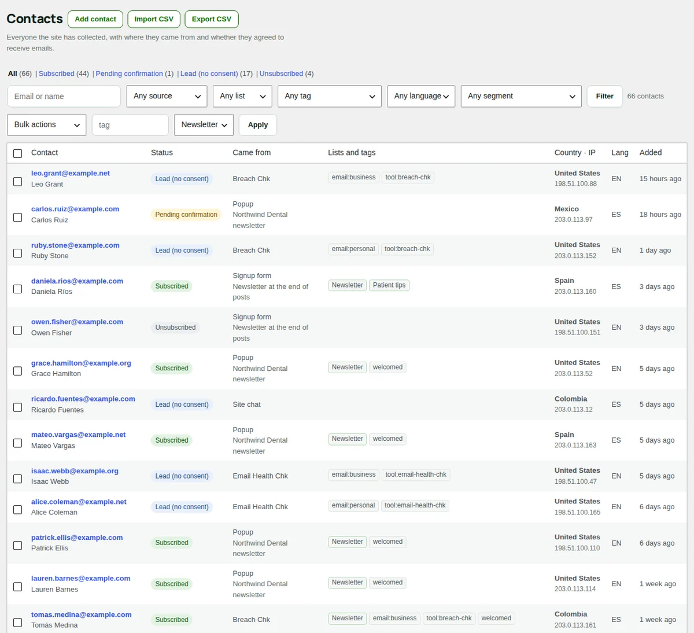
Task: Click the Contact column header
Action: coord(45,153)
